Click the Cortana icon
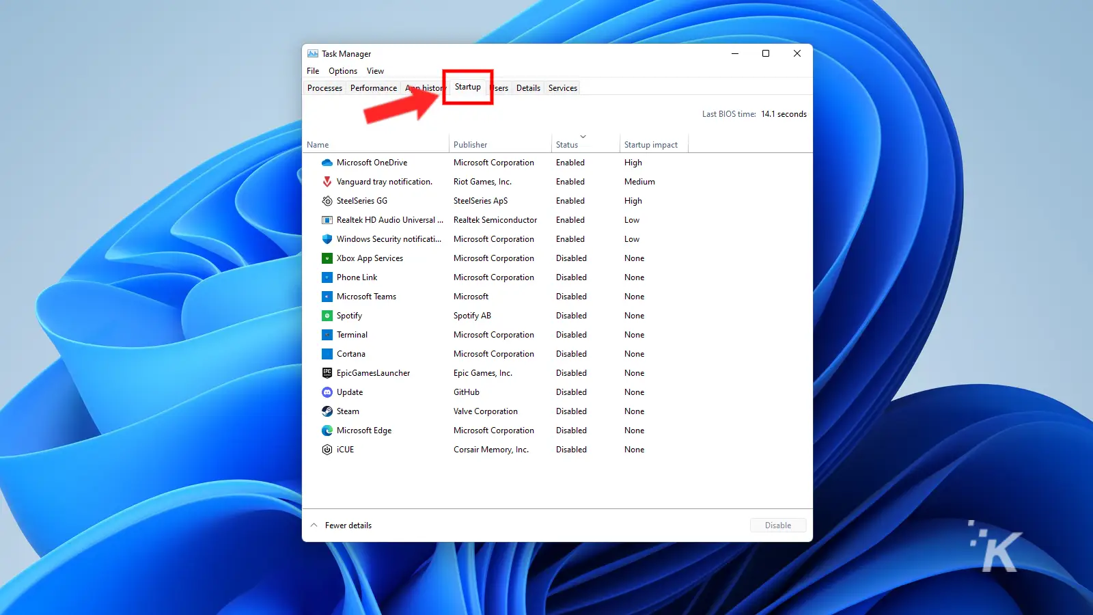This screenshot has width=1093, height=615. point(327,354)
